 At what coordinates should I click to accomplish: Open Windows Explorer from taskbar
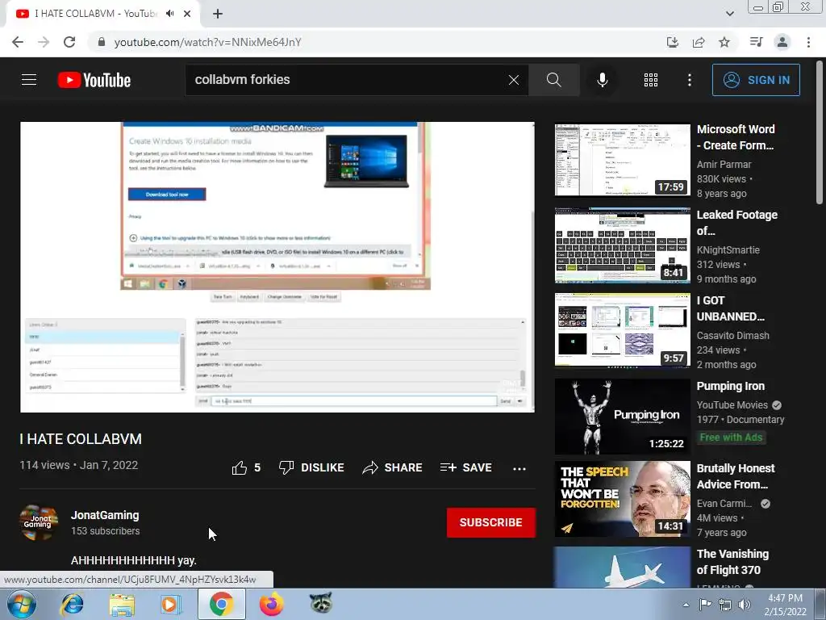pyautogui.click(x=122, y=604)
